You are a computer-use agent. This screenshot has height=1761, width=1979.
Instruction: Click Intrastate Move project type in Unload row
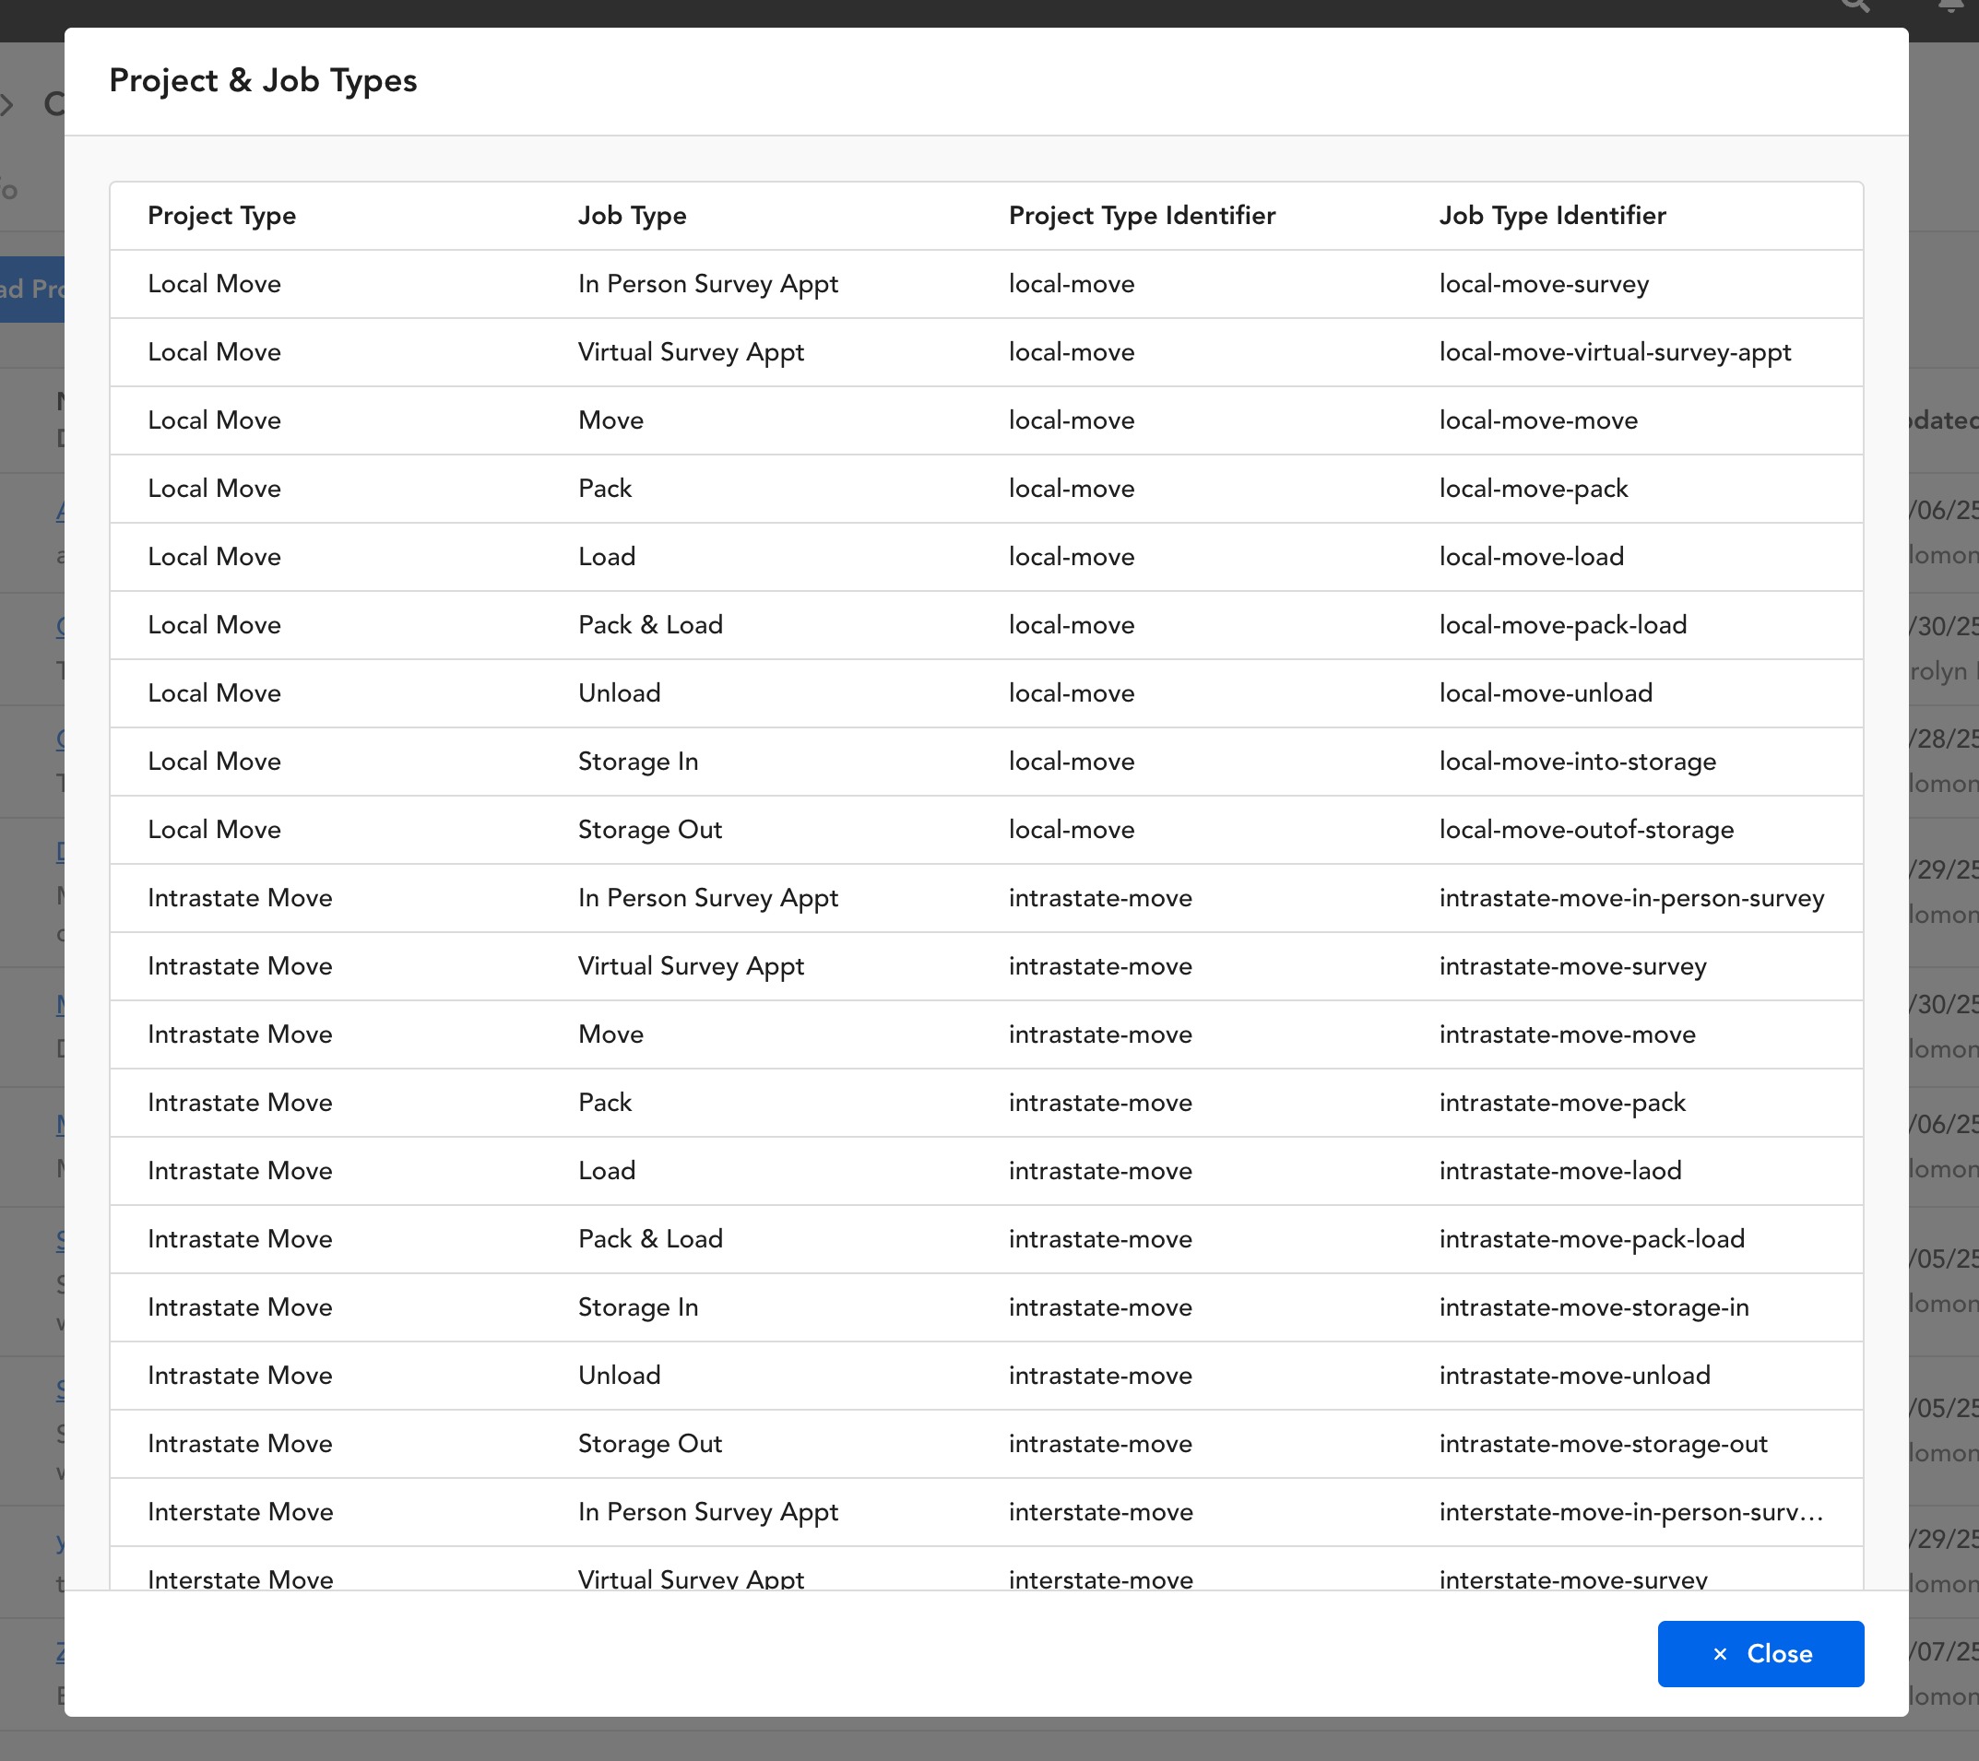point(239,1376)
